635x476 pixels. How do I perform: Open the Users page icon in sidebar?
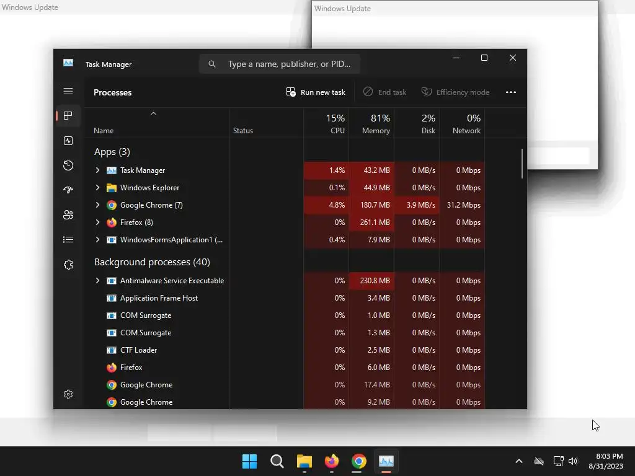[68, 215]
